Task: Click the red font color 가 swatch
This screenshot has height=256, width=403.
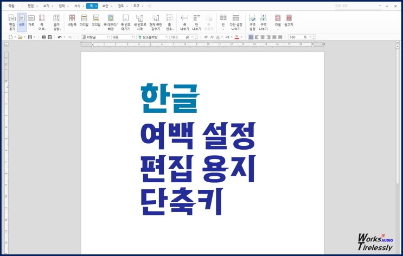Action: click(x=236, y=37)
